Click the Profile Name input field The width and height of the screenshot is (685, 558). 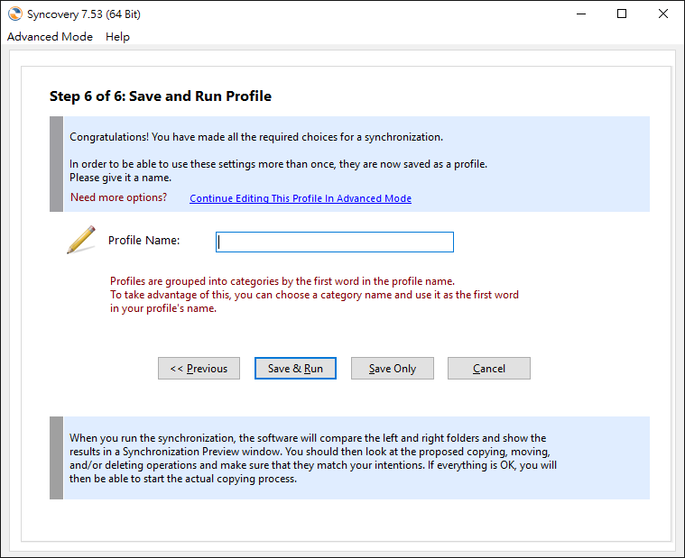[335, 242]
